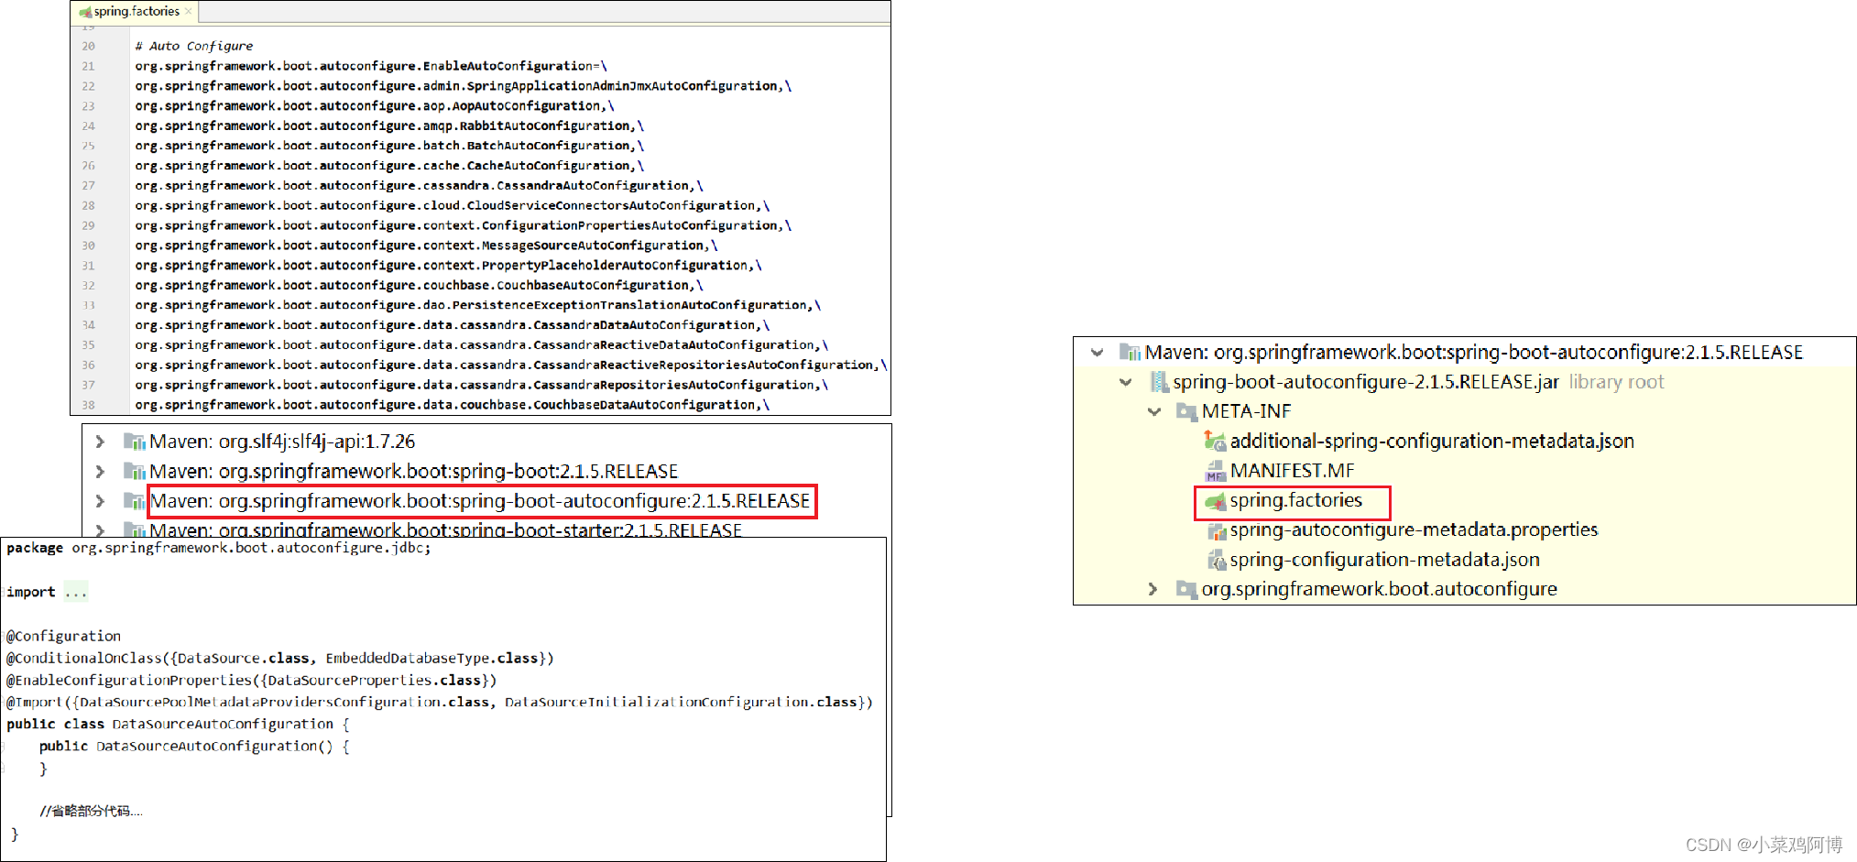Collapse the expanded Maven spring-boot-autoconfigure node
Viewport: 1857px width, 862px height.
[1097, 353]
